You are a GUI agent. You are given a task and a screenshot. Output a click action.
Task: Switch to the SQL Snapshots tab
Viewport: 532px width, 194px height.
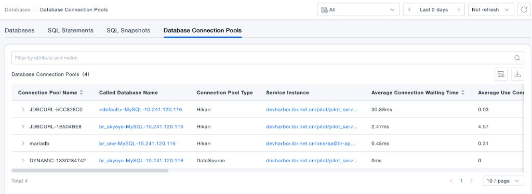(128, 30)
